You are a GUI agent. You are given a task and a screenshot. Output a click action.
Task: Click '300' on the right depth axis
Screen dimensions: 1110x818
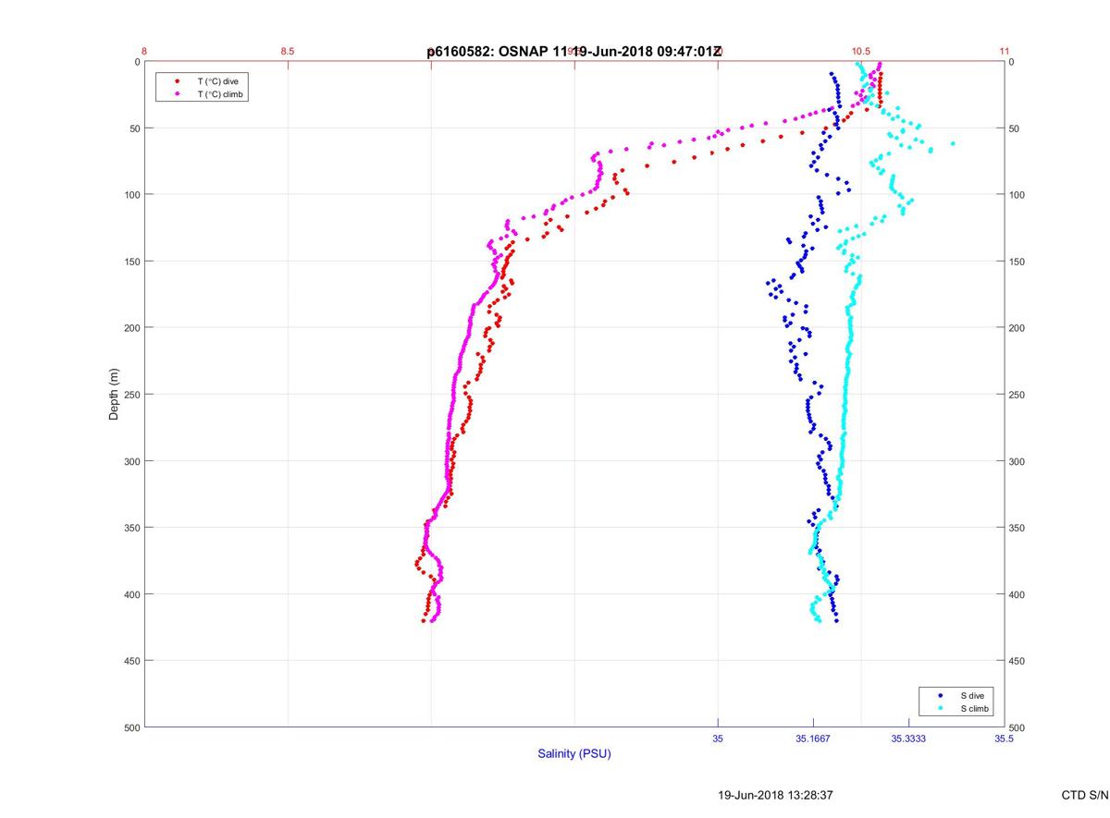(1017, 461)
